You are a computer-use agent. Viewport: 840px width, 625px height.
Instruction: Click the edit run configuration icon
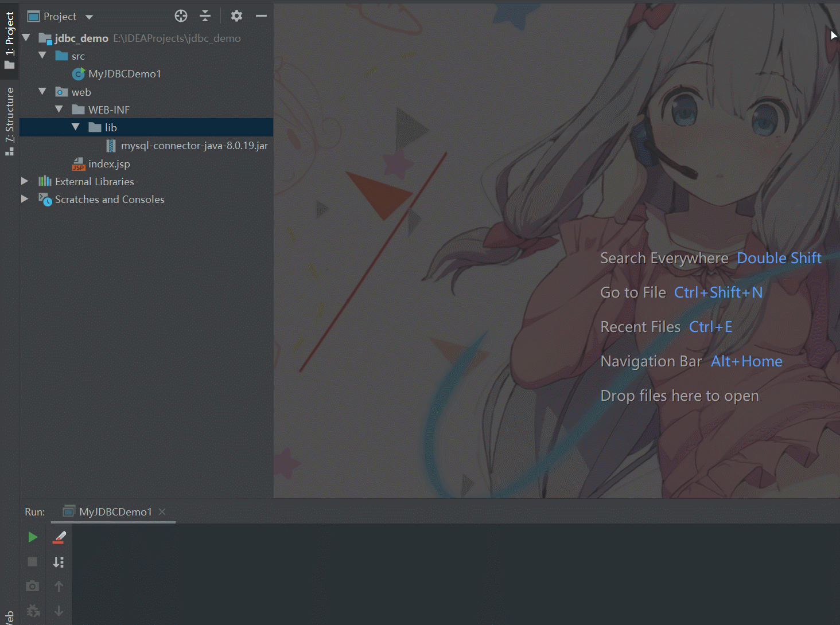point(59,537)
